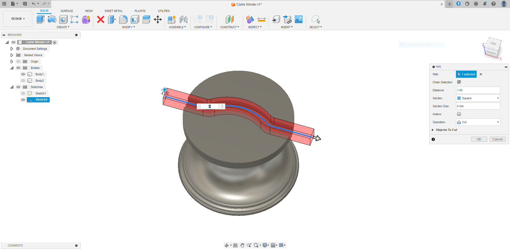Collapse the Bodies folder
Viewport: 510px width, 250px height.
click(x=12, y=68)
